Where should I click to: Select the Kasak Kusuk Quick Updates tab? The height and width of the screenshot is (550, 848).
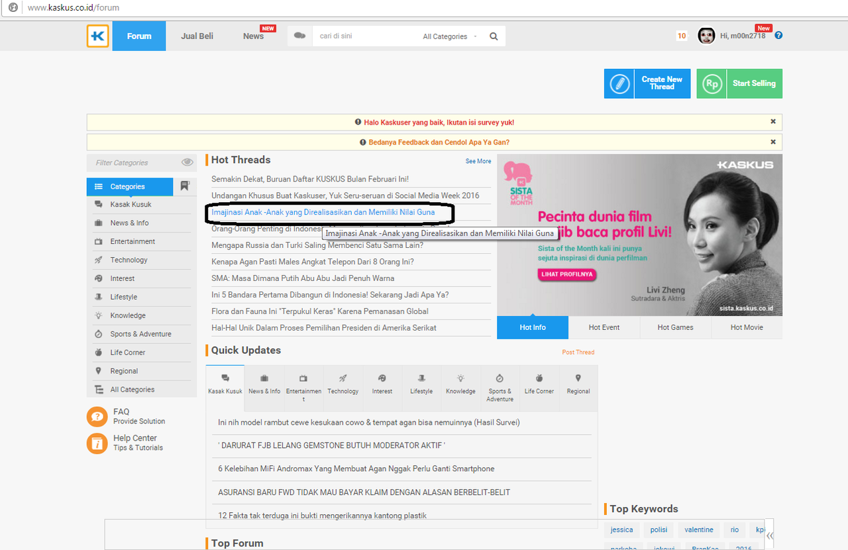click(225, 388)
